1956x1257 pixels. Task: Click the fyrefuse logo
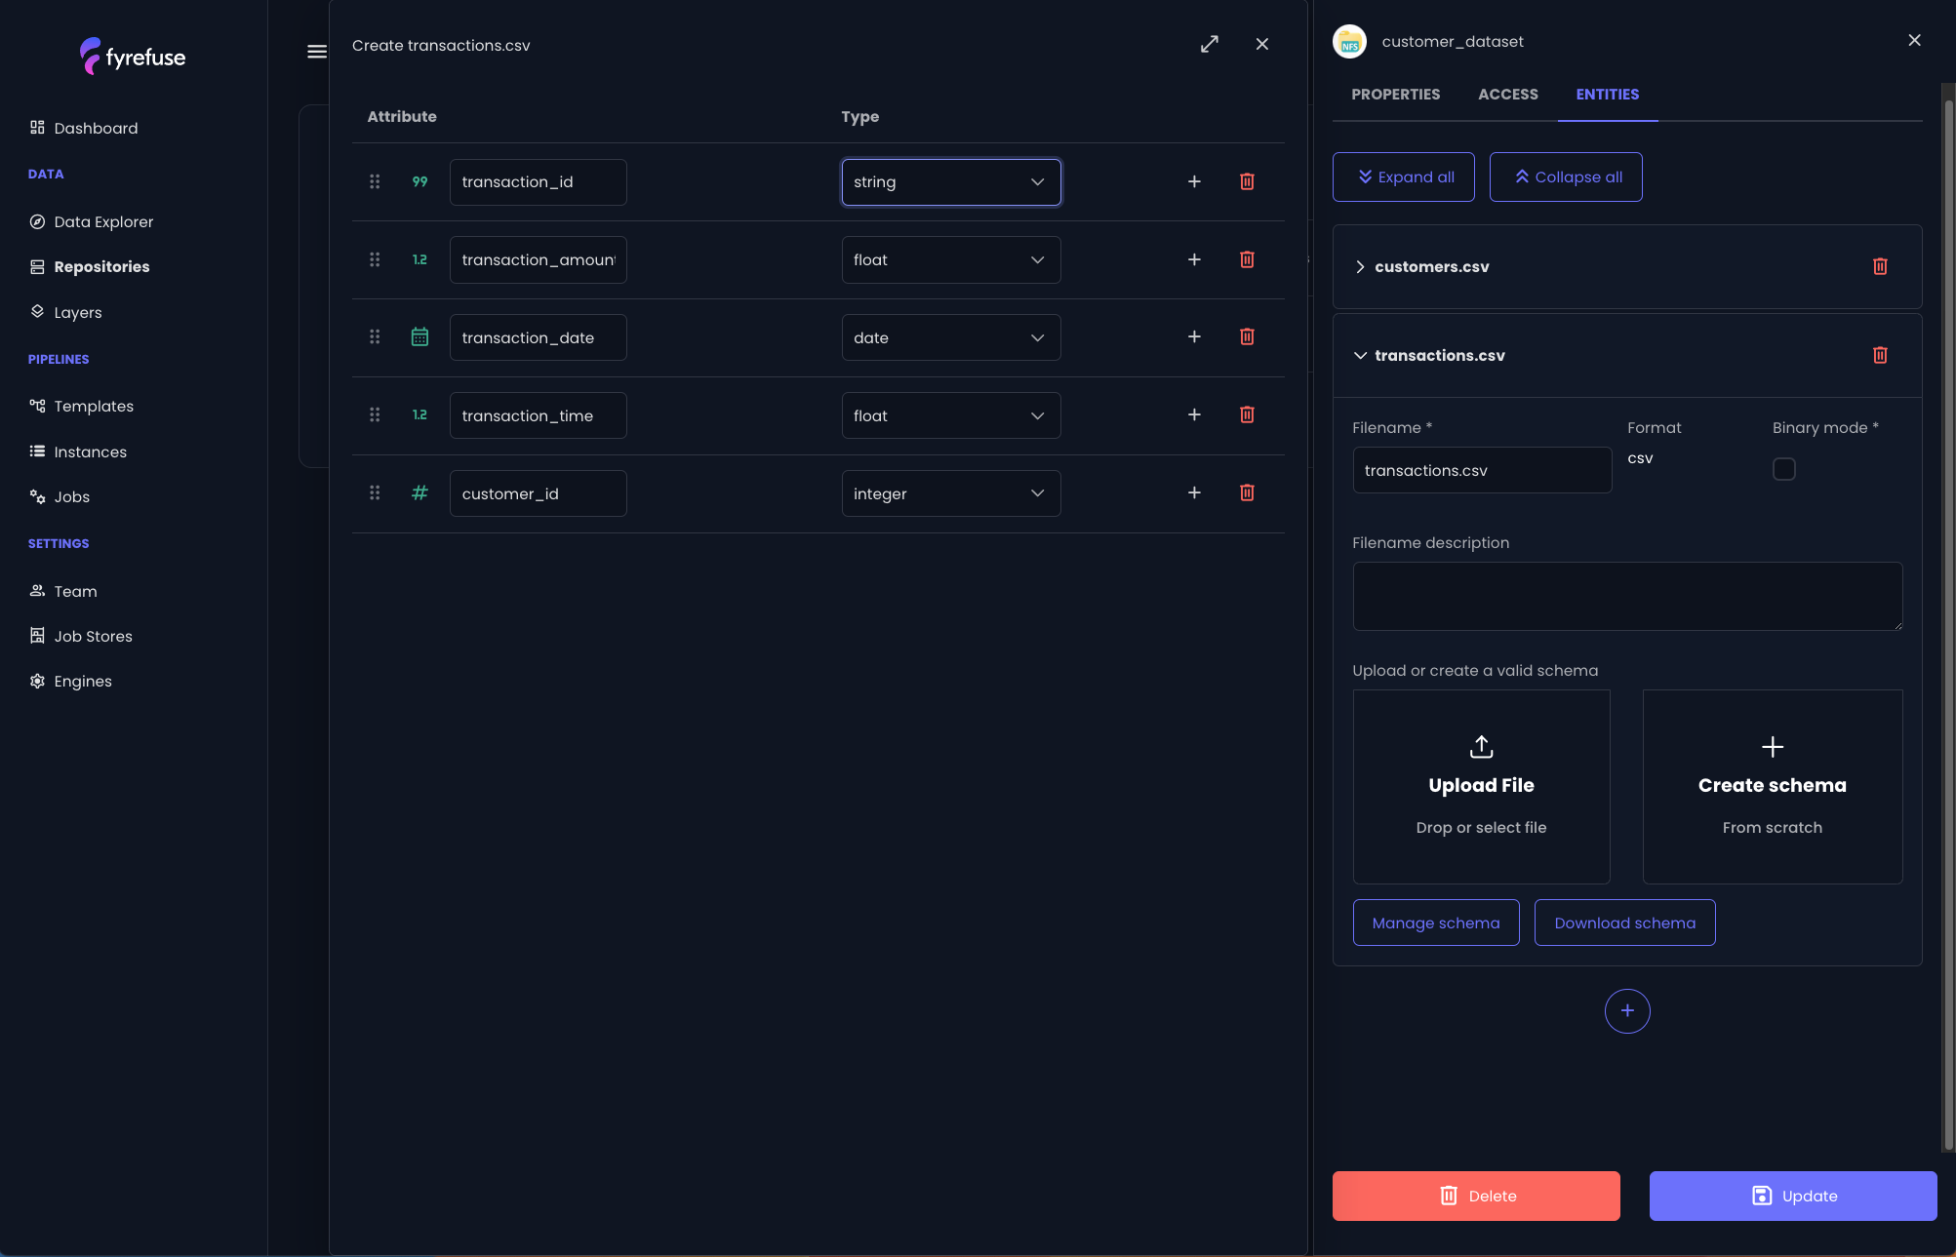133,57
